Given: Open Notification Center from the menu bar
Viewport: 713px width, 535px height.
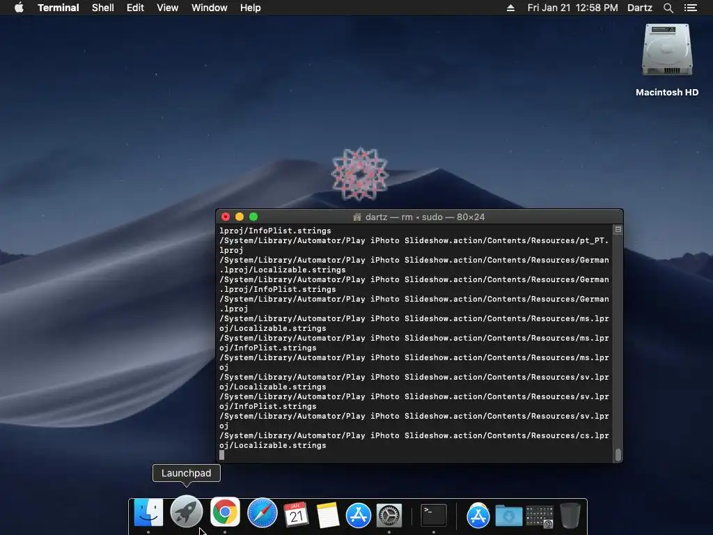Looking at the screenshot, I should 691,8.
